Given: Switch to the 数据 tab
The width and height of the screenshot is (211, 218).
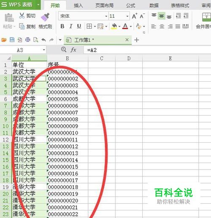Looking at the screenshot, I should tap(154, 5).
